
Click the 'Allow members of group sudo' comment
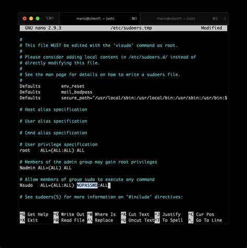(x=87, y=179)
